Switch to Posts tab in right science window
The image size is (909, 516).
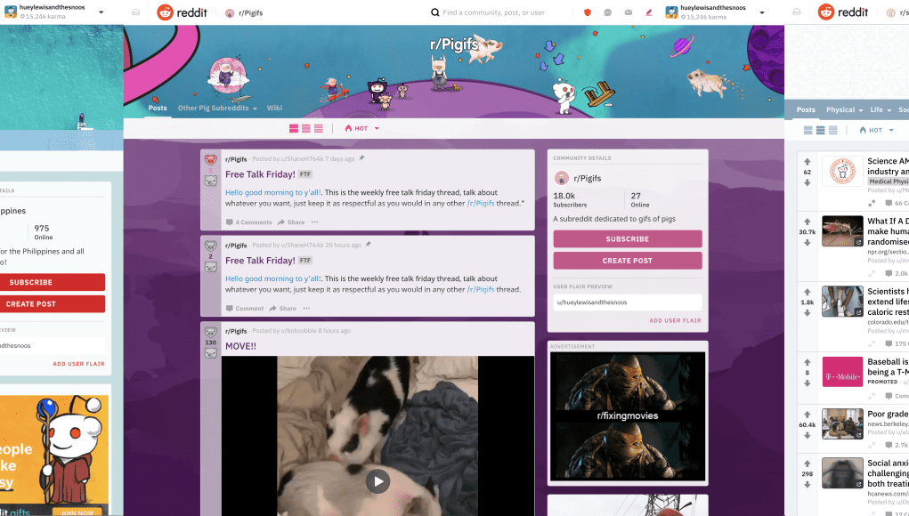pos(806,110)
